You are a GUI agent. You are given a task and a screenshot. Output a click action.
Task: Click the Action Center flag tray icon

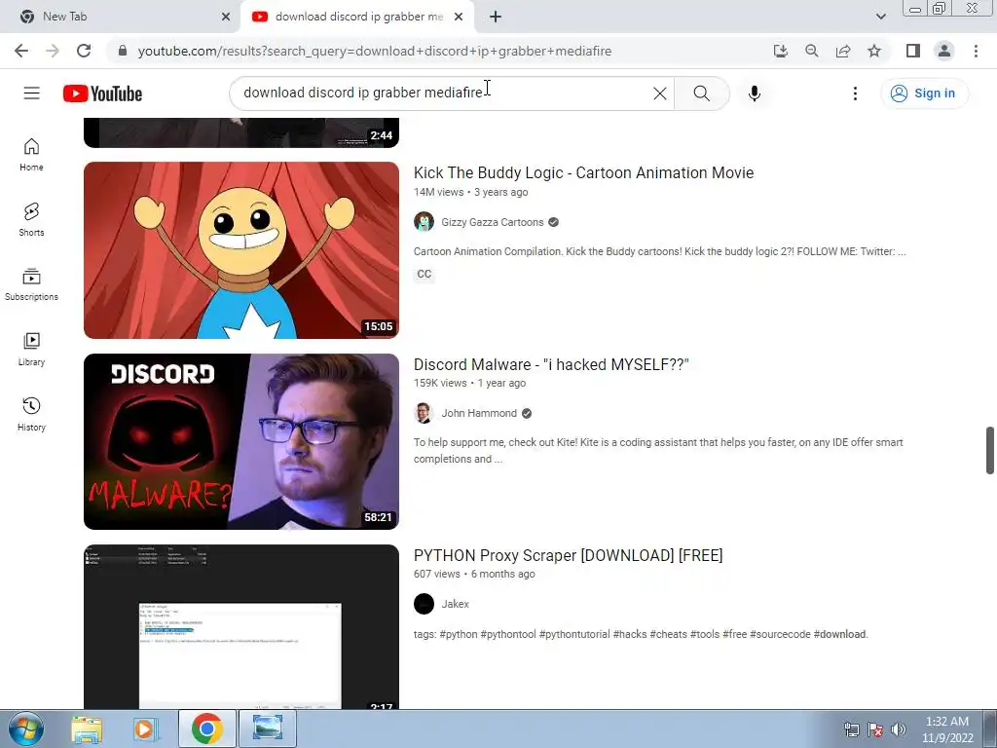[x=875, y=729]
